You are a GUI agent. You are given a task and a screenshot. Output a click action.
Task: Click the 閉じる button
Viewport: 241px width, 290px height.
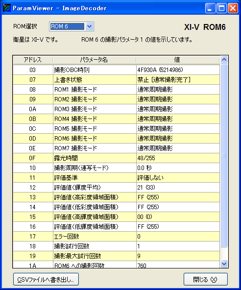click(x=206, y=279)
